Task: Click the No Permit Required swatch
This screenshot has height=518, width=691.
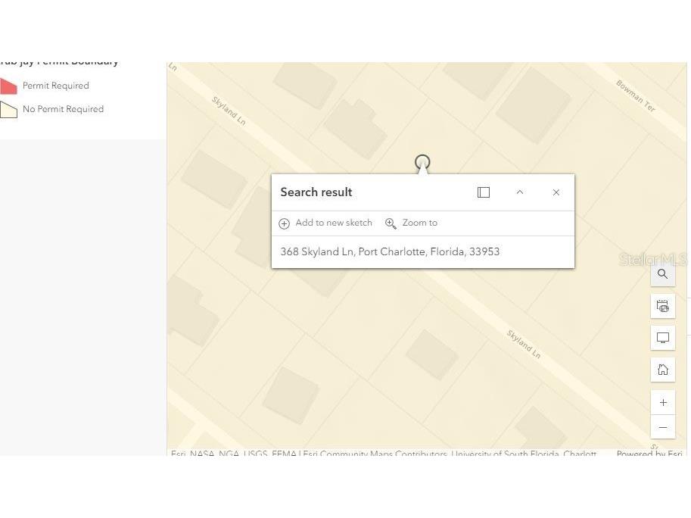Action: tap(8, 109)
